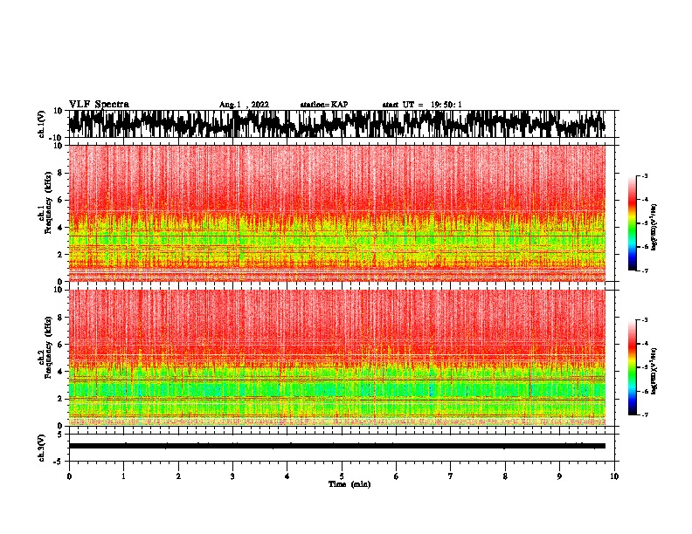This screenshot has width=692, height=534.
Task: Click the "Aug.1, 2022" date text
Action: [x=244, y=105]
